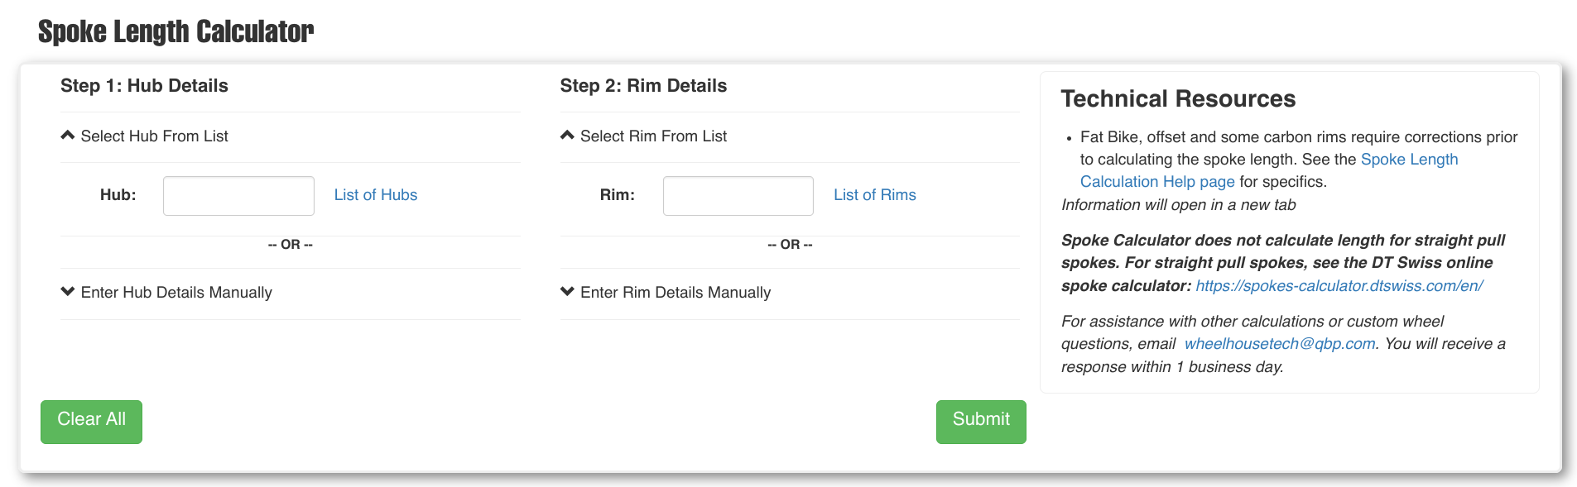The height and width of the screenshot is (487, 1577).
Task: Open the List of Hubs link
Action: [x=376, y=195]
